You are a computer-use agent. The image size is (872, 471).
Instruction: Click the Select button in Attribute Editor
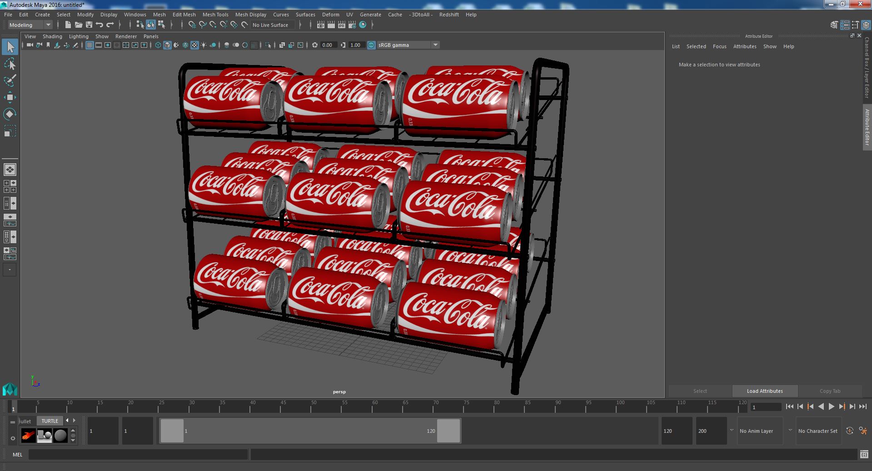[700, 391]
